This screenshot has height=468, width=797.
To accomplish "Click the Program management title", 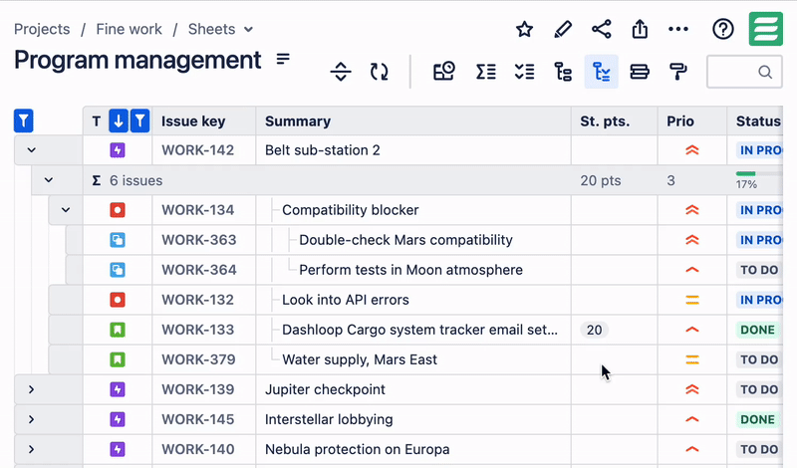I will pyautogui.click(x=137, y=60).
